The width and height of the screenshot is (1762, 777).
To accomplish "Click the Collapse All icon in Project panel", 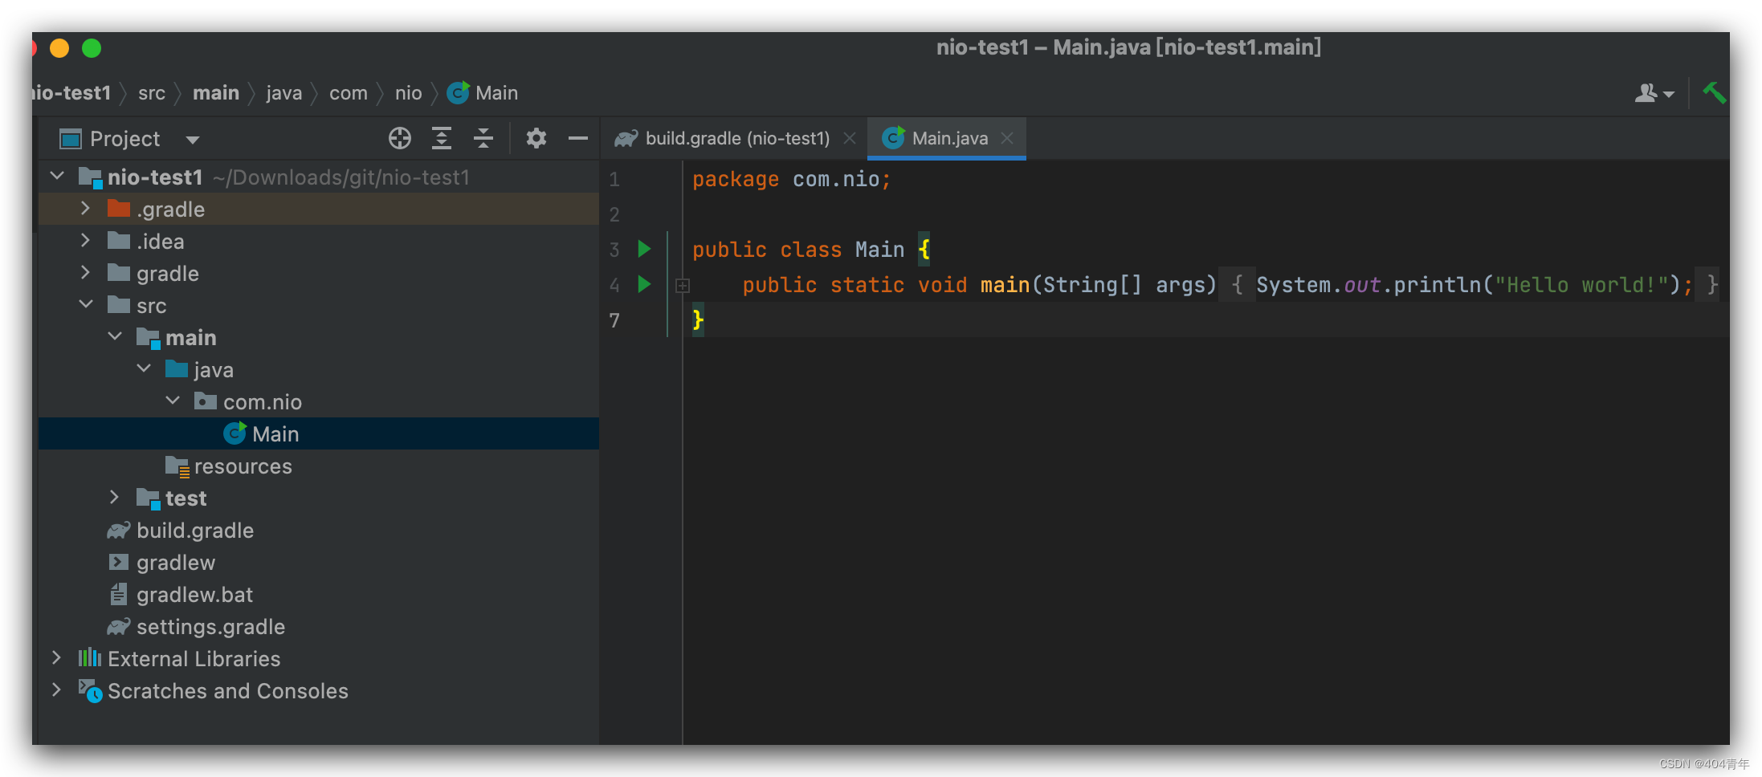I will (x=483, y=138).
